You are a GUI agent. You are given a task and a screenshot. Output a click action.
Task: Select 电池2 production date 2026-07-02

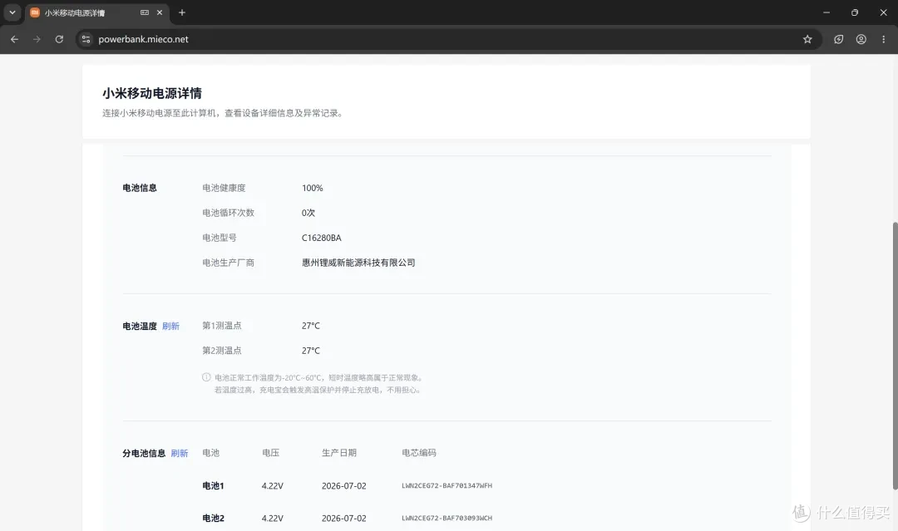coord(343,519)
